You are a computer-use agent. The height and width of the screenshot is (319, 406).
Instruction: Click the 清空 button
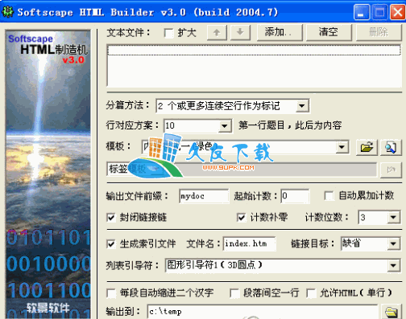[x=329, y=33]
